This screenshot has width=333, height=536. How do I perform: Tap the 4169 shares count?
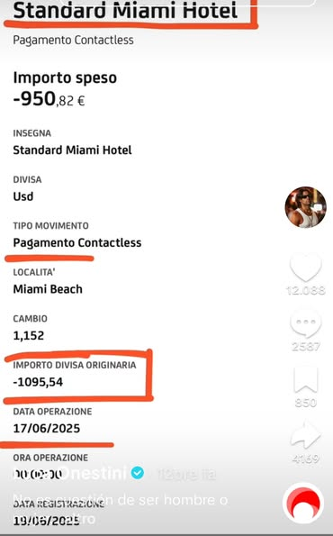point(305,458)
